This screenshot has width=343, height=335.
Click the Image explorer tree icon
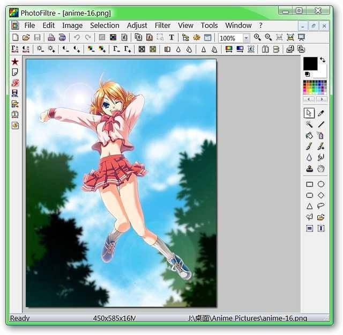185,38
